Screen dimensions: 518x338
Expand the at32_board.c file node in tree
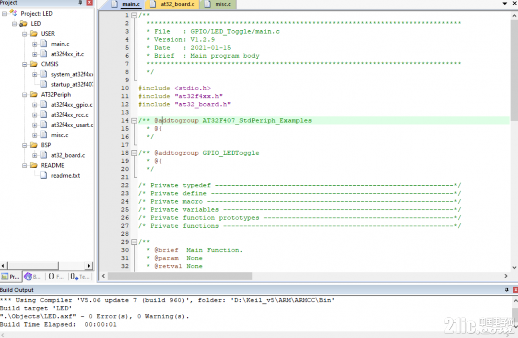35,155
